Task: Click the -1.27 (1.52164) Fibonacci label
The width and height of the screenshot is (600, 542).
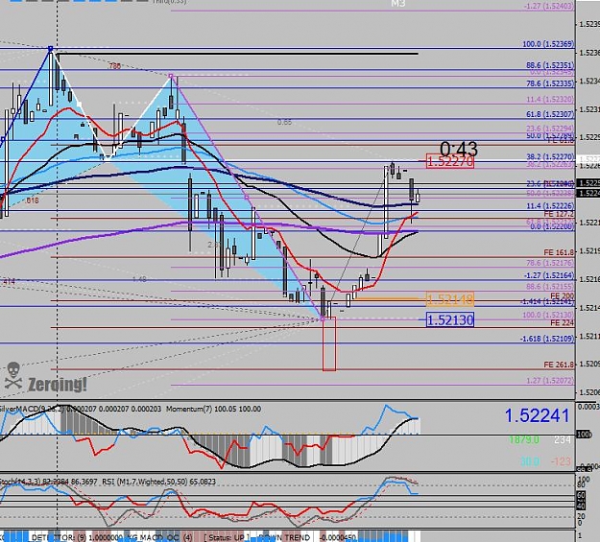Action: tap(549, 275)
